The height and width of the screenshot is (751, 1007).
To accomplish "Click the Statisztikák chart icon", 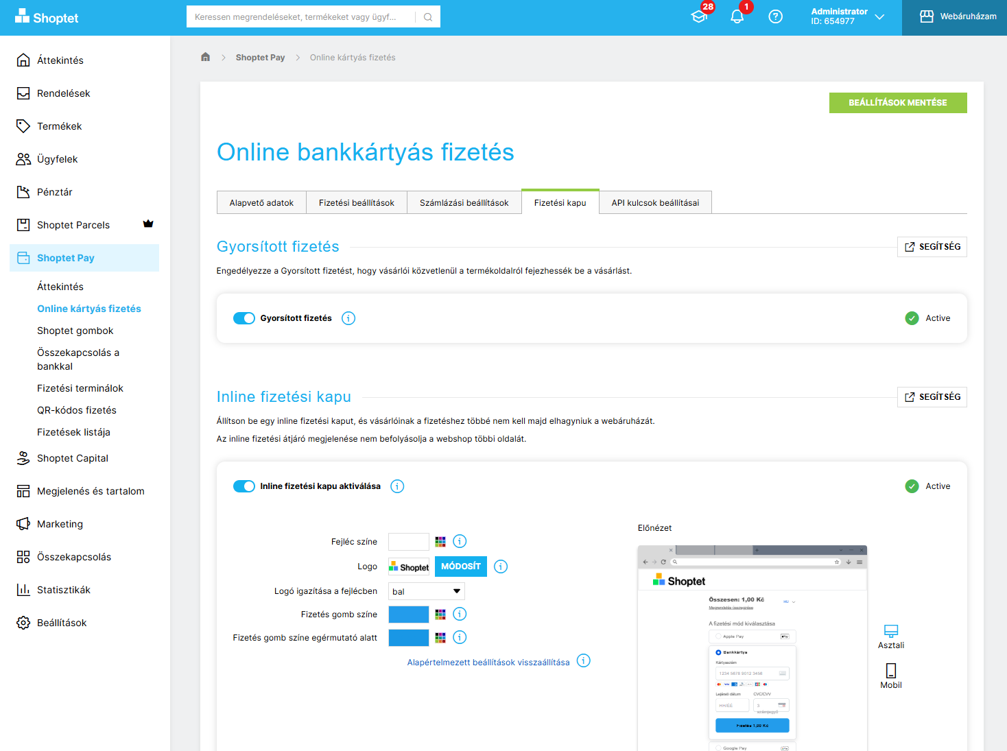I will click(23, 590).
